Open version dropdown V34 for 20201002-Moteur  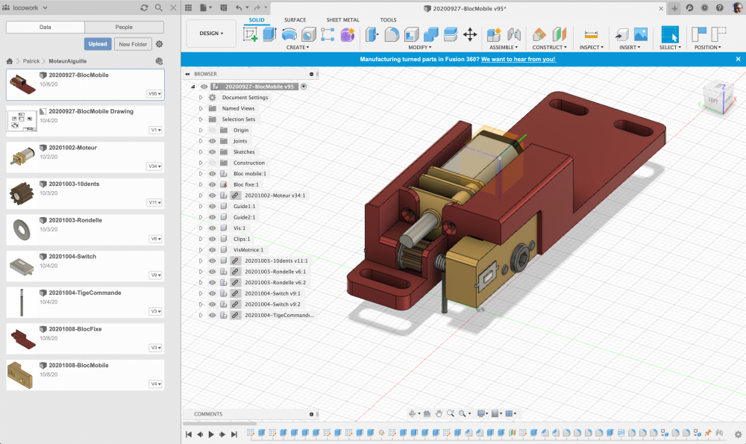point(154,166)
